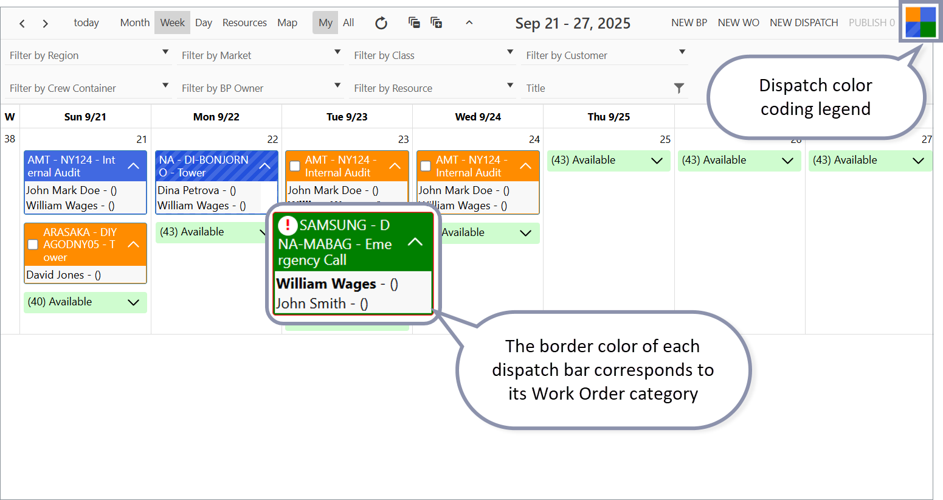Open the Filter by Region dropdown
This screenshot has height=500, width=943.
point(89,55)
